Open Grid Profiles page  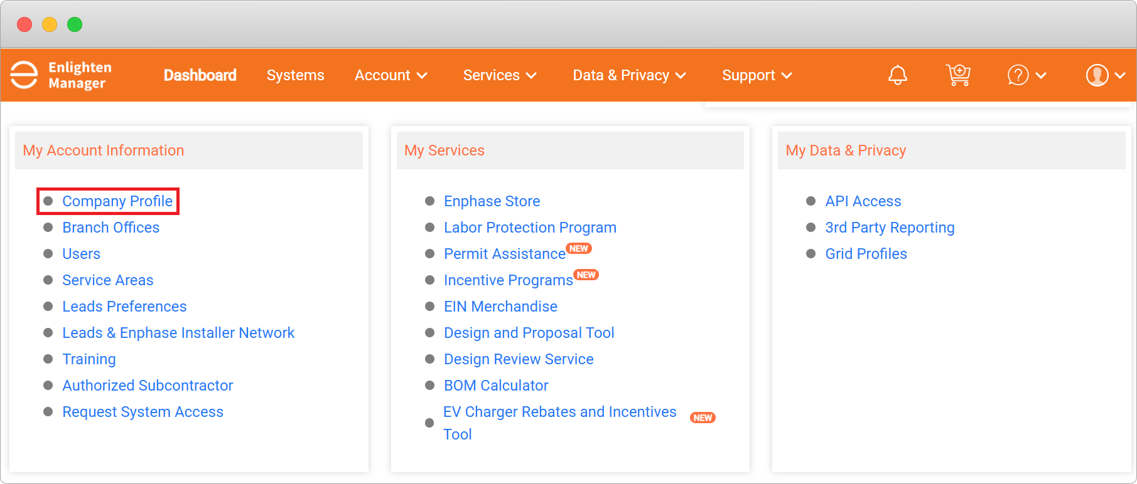click(866, 254)
